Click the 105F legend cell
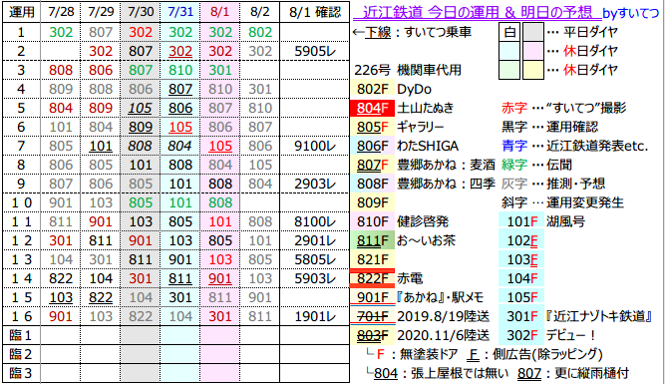Screen dimensions: 665x384 pyautogui.click(x=522, y=297)
